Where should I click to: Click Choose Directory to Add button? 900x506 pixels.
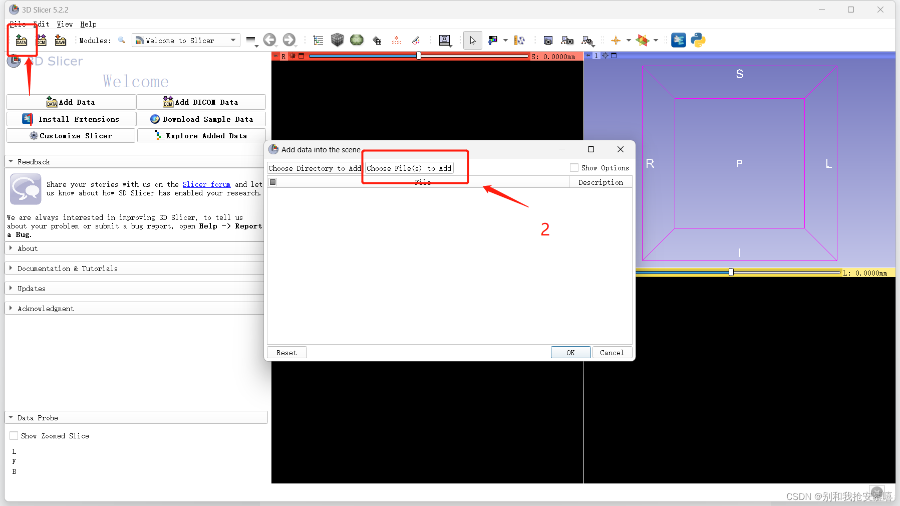coord(315,168)
